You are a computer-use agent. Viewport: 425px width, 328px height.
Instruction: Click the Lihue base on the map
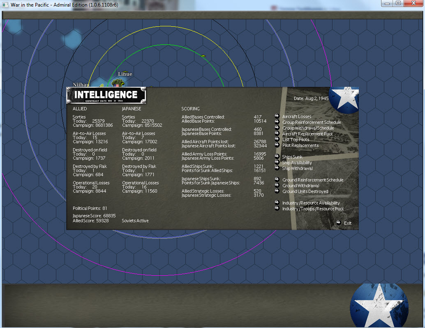click(x=118, y=83)
